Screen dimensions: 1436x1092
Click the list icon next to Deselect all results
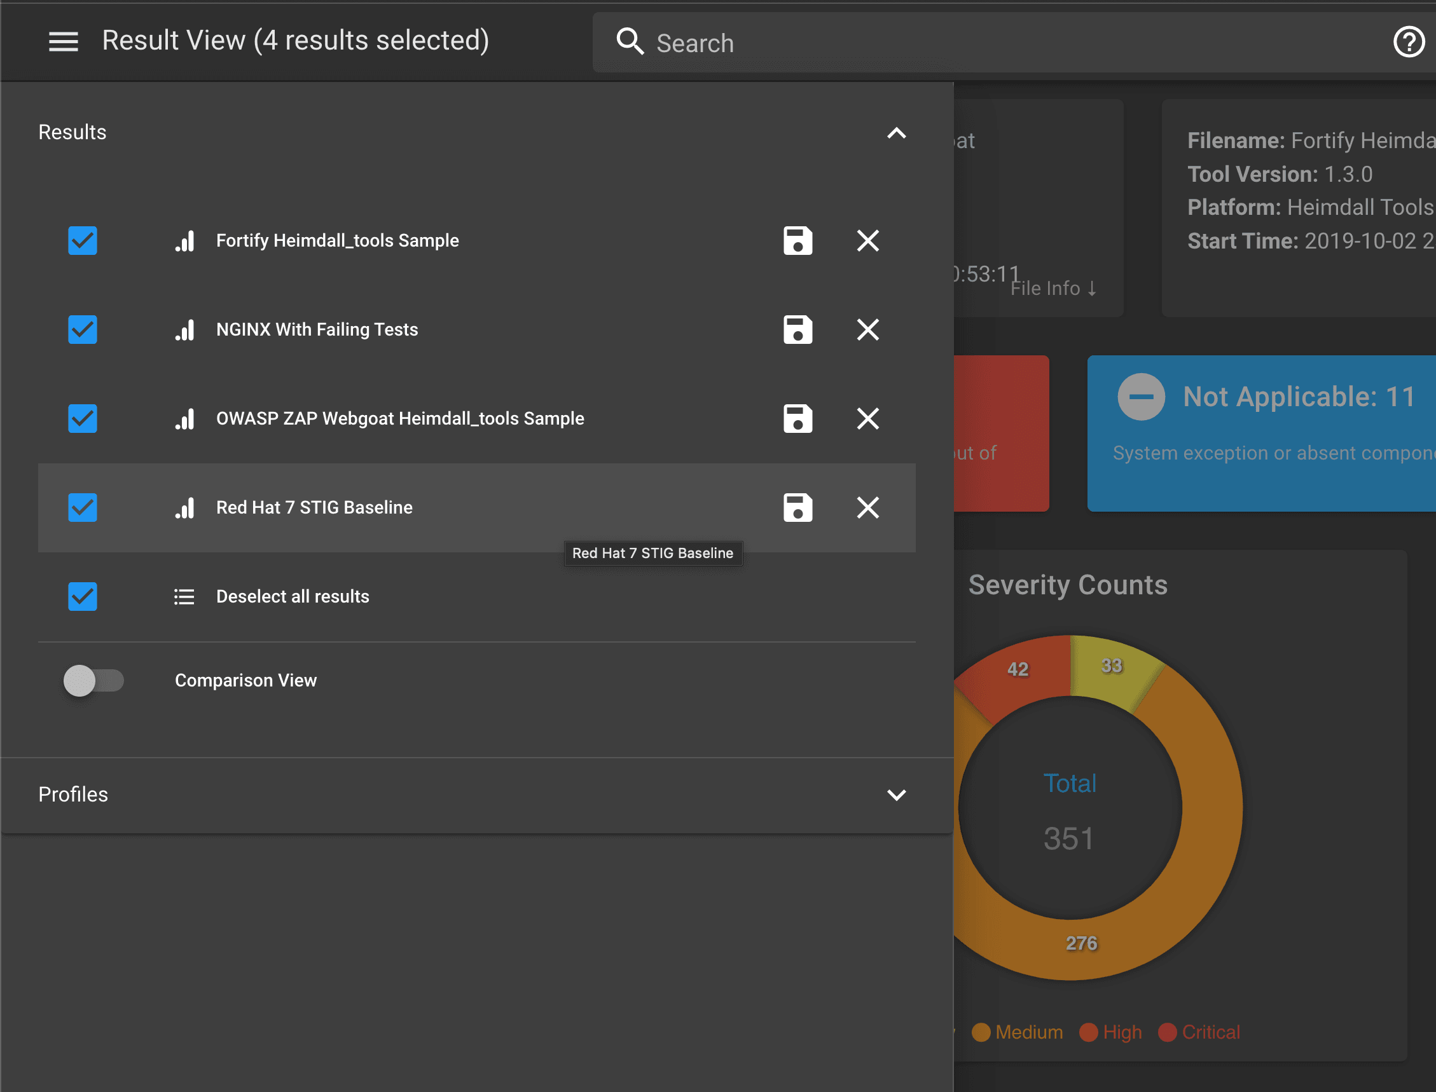tap(184, 596)
